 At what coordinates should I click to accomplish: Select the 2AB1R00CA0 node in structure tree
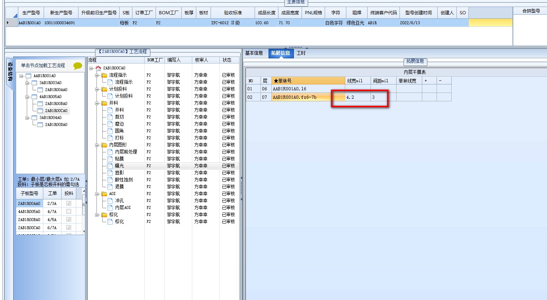(56, 111)
